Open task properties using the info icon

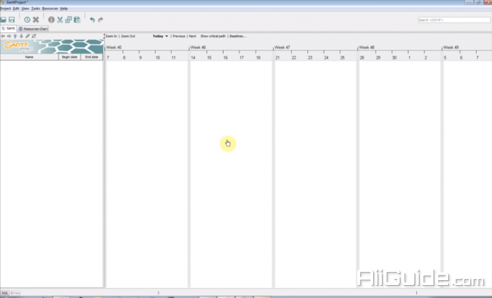(51, 20)
